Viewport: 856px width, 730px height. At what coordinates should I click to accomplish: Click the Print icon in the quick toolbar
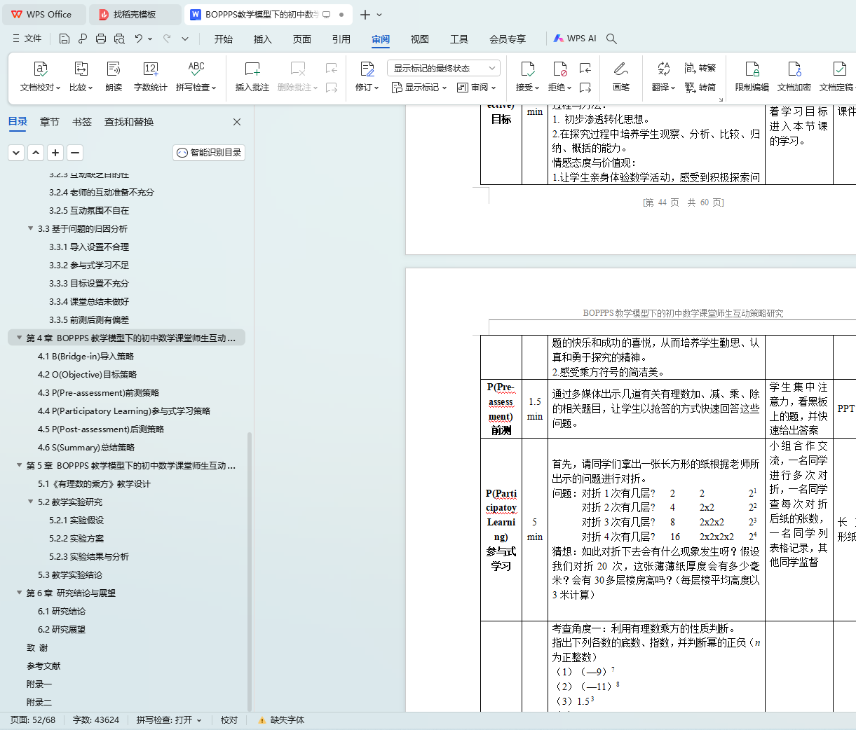pyautogui.click(x=101, y=39)
